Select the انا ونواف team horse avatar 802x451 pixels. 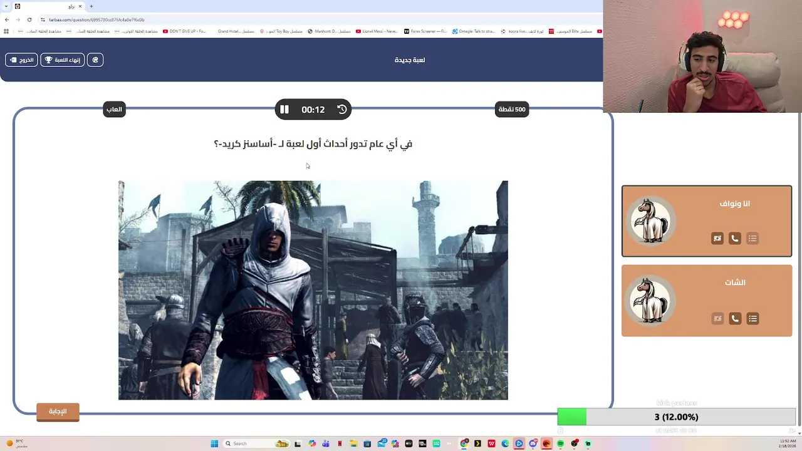pyautogui.click(x=650, y=220)
